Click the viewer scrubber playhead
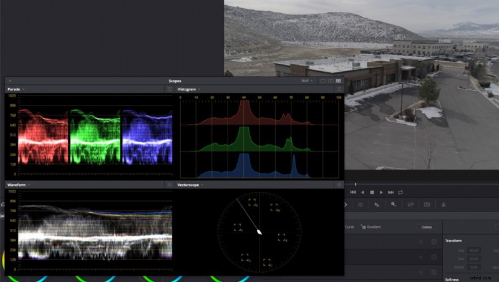 356,184
